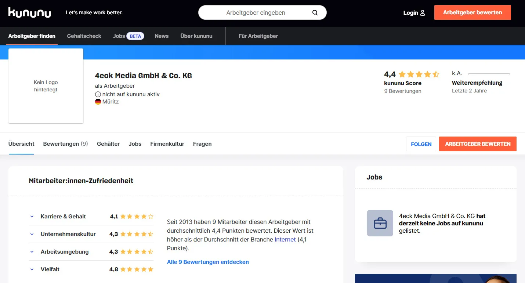Click the Jobs panel heading
This screenshot has width=525, height=283.
(374, 177)
